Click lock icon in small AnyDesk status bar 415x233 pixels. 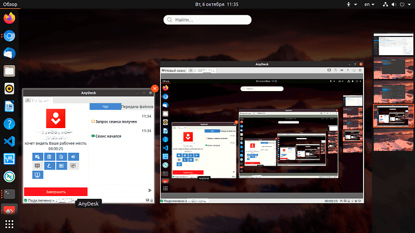pyautogui.click(x=151, y=200)
